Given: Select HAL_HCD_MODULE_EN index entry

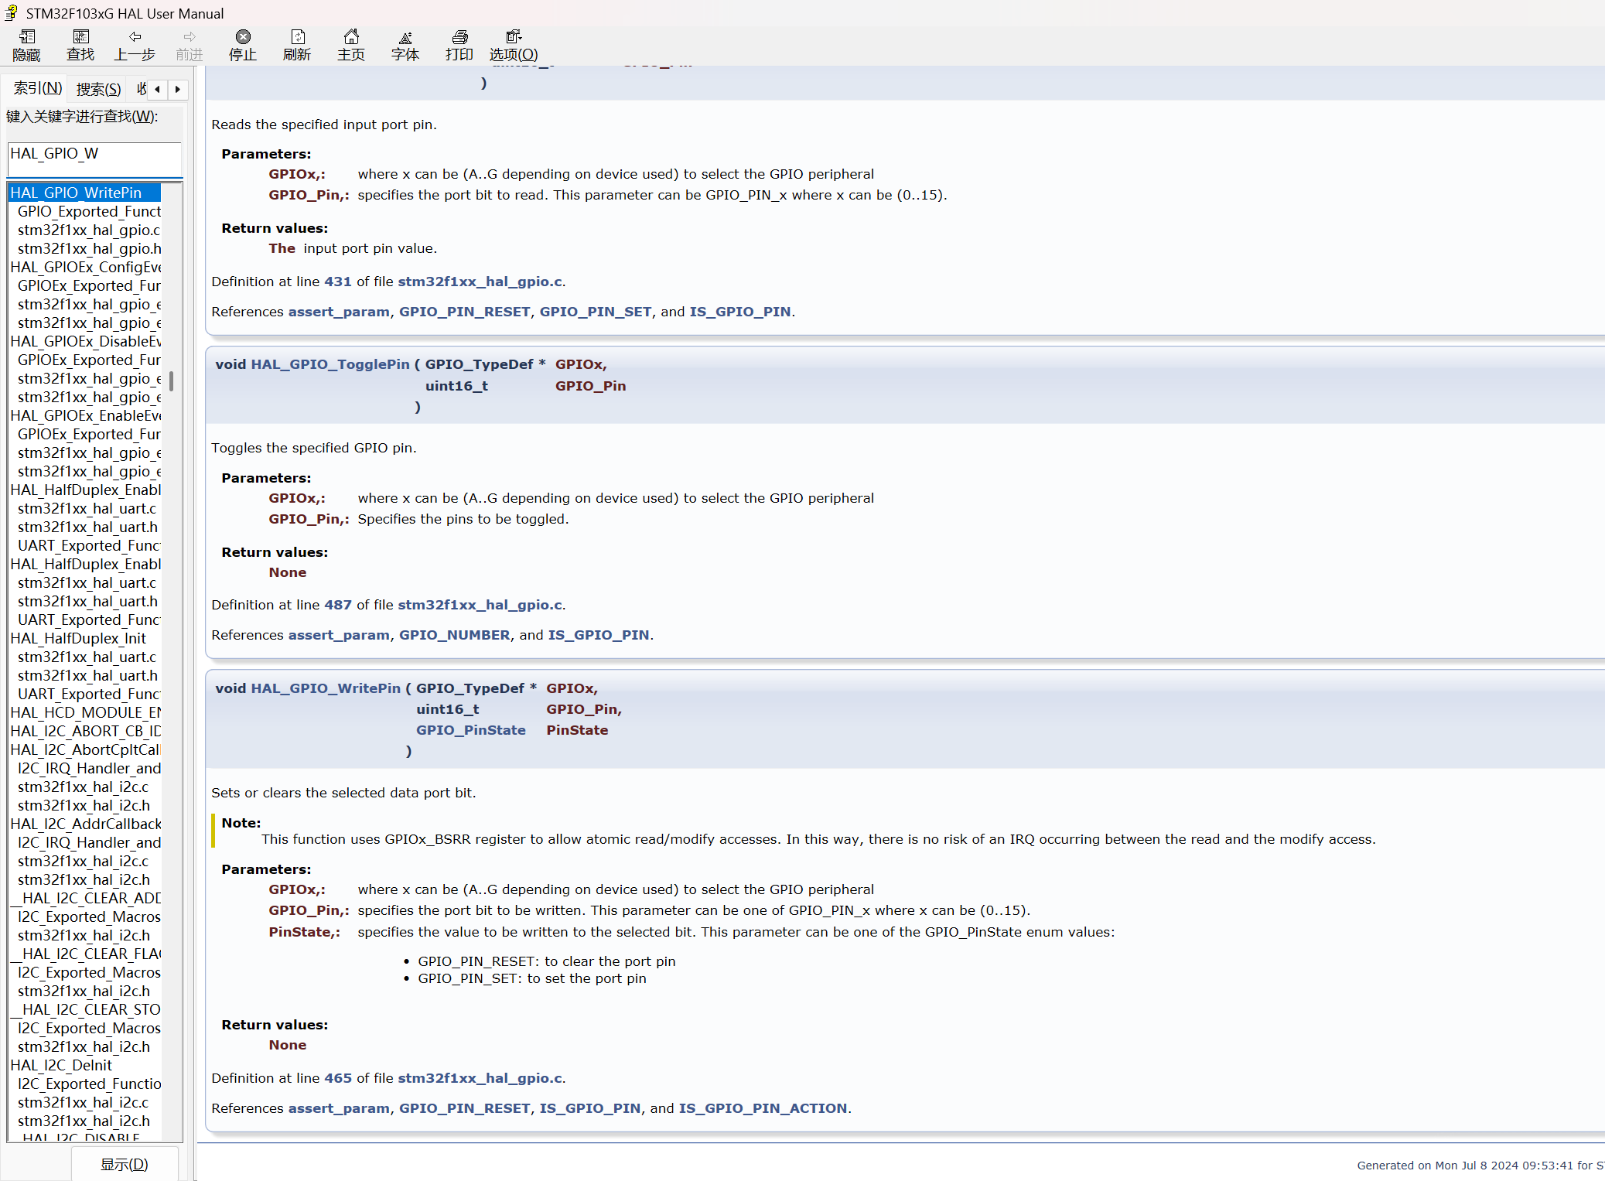Looking at the screenshot, I should click(x=86, y=712).
